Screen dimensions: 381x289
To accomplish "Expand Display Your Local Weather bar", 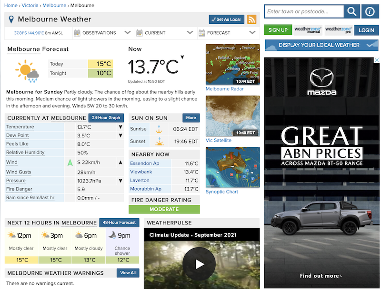I will click(x=321, y=45).
